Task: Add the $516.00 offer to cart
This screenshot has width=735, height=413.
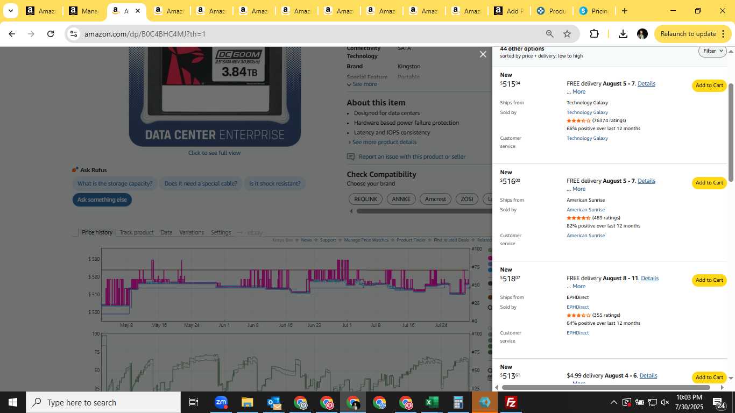Action: [x=709, y=183]
